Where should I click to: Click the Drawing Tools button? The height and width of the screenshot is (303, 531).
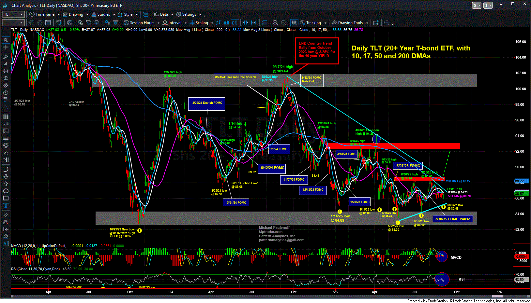click(x=350, y=23)
